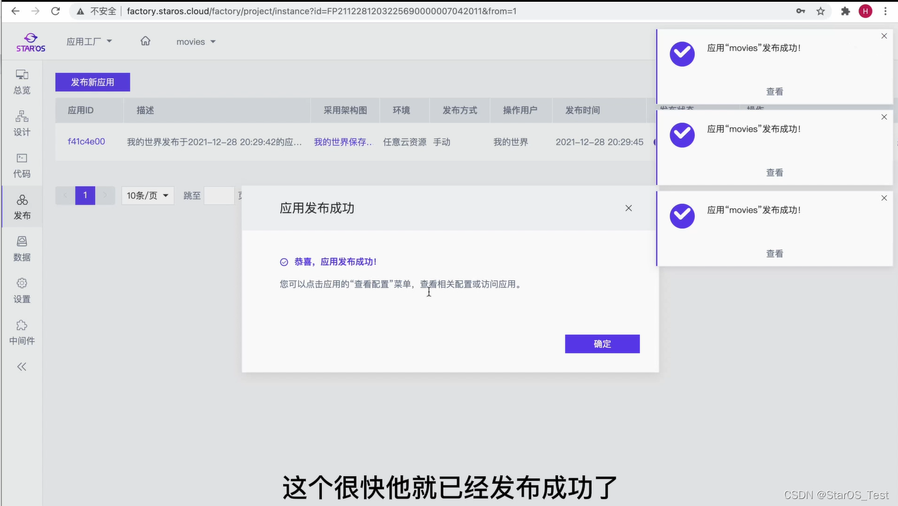Dismiss the third movies success notification
898x506 pixels.
coord(884,199)
